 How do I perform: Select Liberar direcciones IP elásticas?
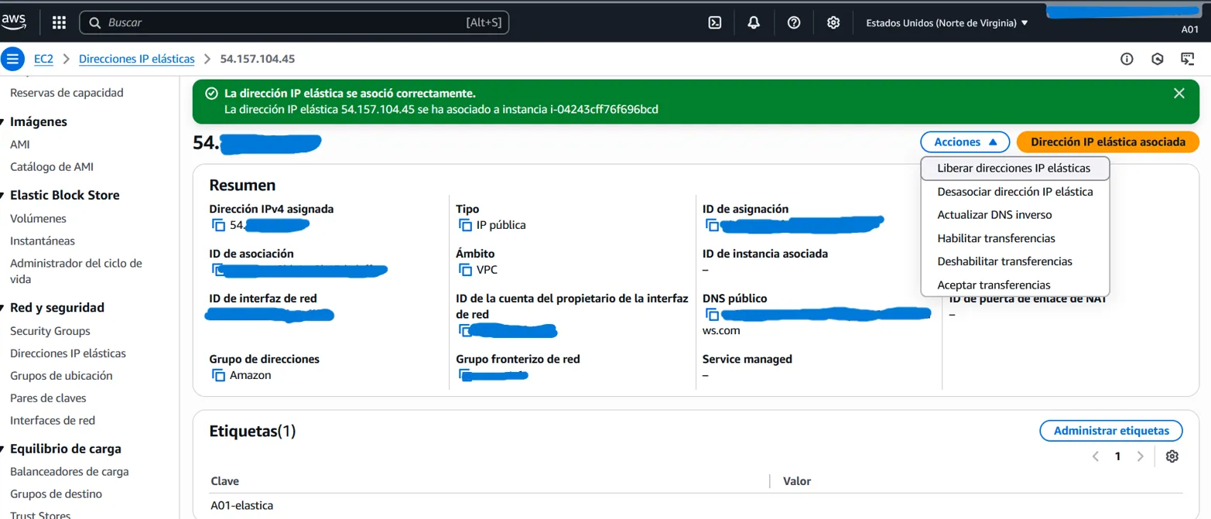1013,168
